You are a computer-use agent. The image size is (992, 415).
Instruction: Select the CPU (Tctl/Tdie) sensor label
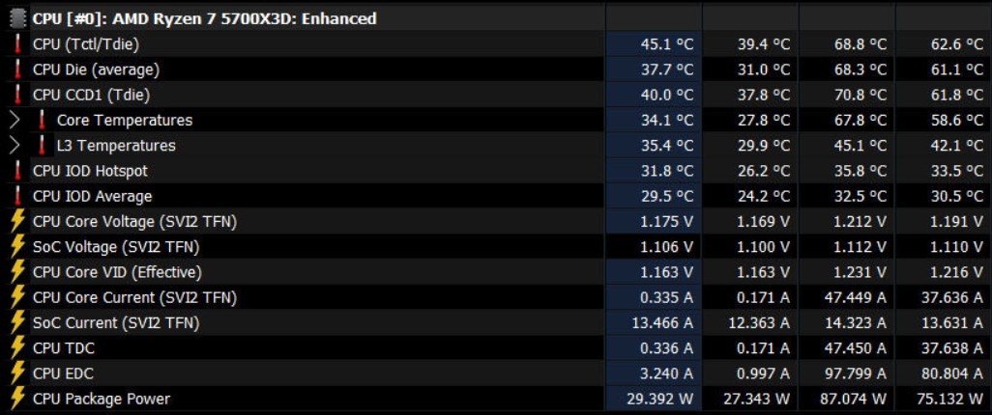click(86, 44)
